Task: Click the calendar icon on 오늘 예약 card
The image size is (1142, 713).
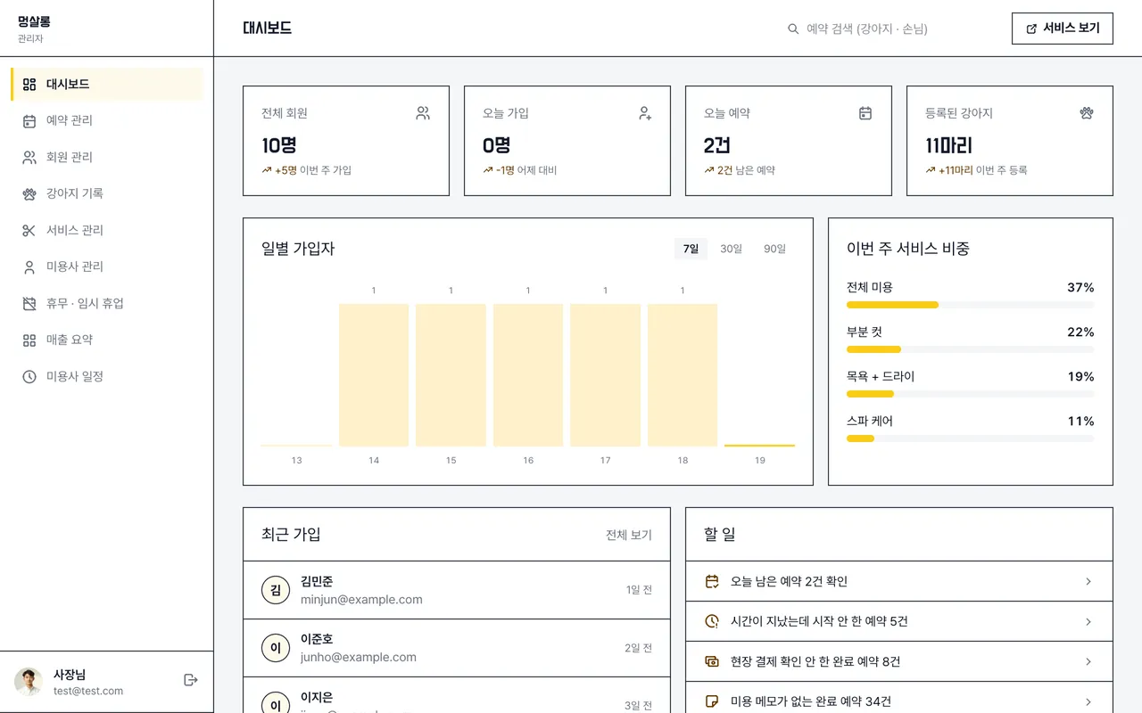Action: 865,113
